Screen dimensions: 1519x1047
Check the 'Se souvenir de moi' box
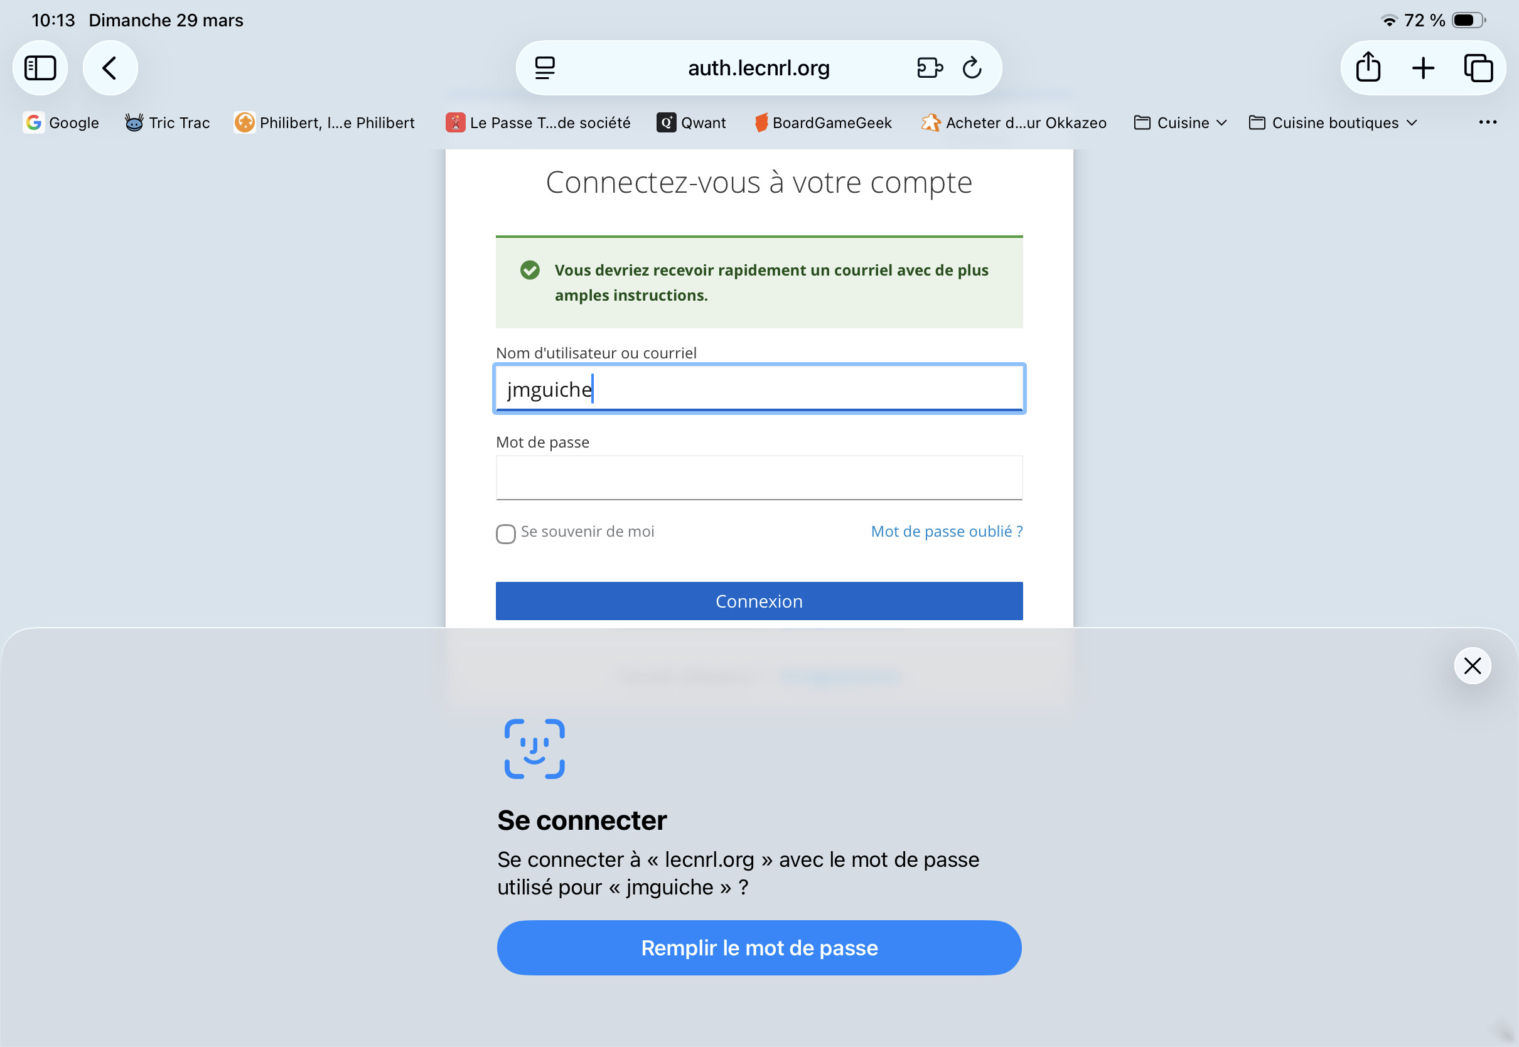point(506,534)
